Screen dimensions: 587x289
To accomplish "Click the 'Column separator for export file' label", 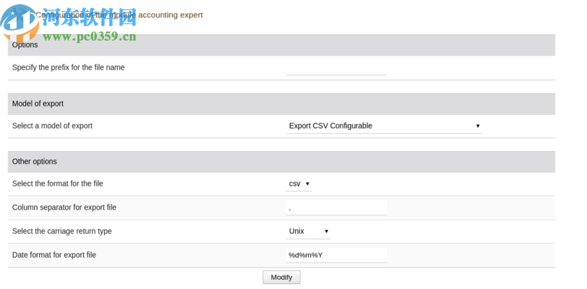I will 64,208.
